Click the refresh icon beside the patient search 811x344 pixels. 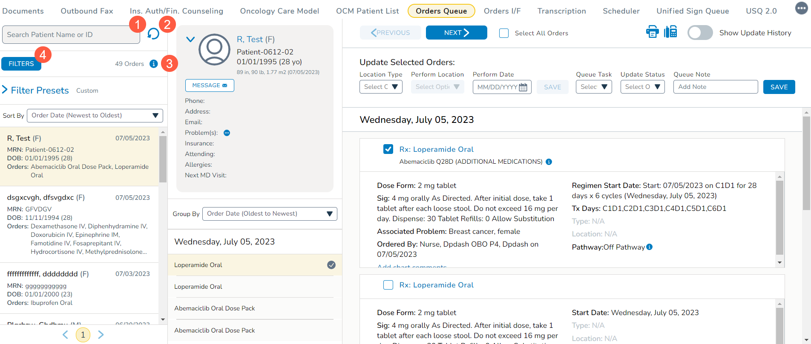coord(153,34)
